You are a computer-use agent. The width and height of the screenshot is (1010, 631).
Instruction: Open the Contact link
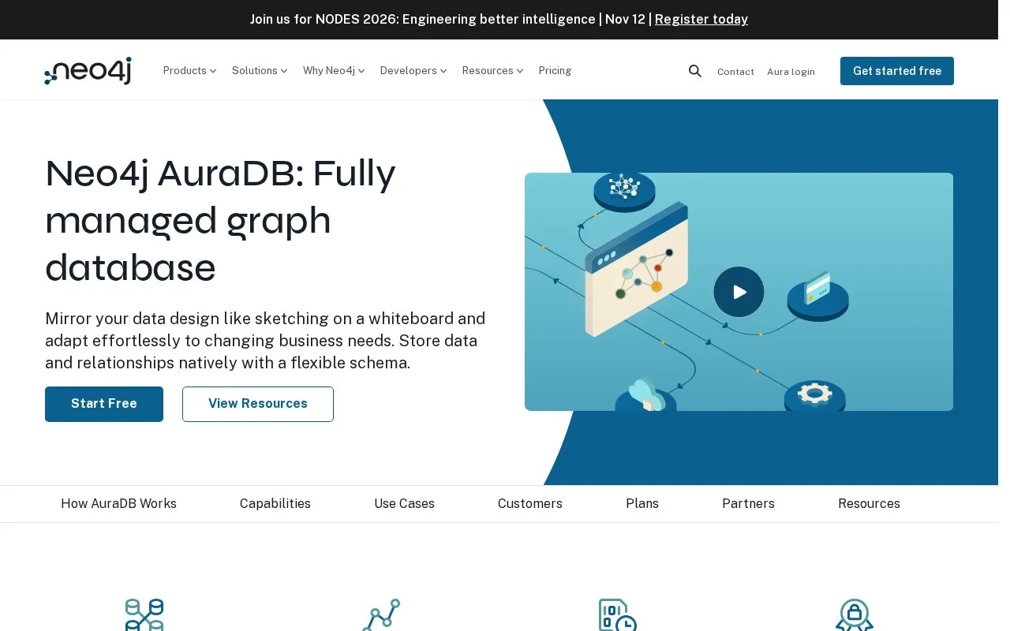(735, 72)
